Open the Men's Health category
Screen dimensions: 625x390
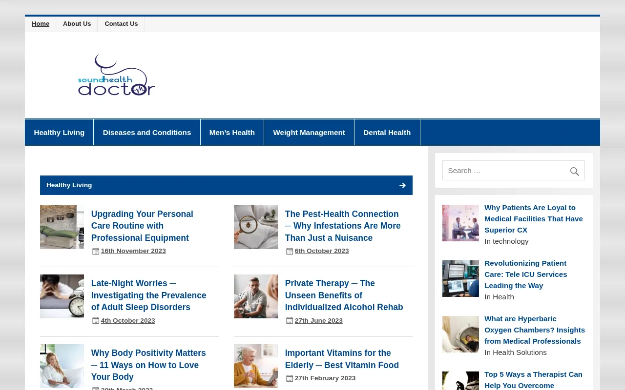click(x=232, y=132)
